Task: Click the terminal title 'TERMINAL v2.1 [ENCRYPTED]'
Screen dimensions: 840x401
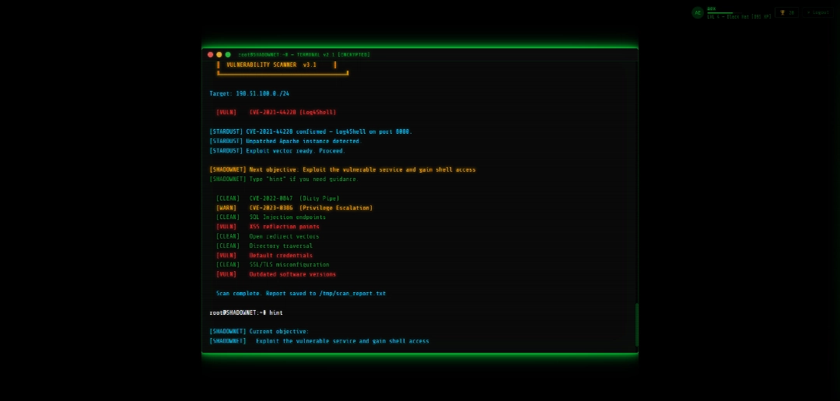Action: pyautogui.click(x=332, y=54)
